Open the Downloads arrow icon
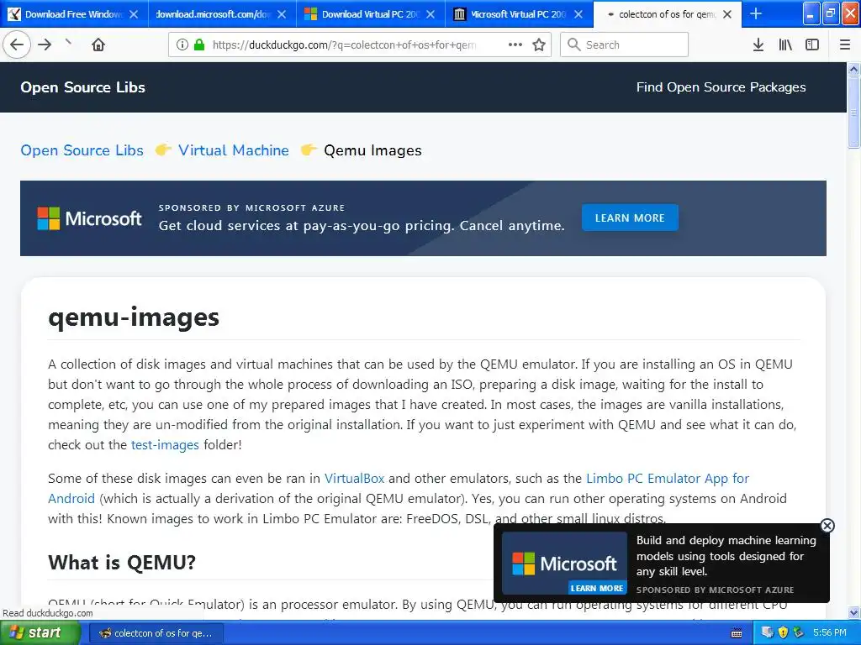Viewport: 861px width, 645px height. click(758, 45)
